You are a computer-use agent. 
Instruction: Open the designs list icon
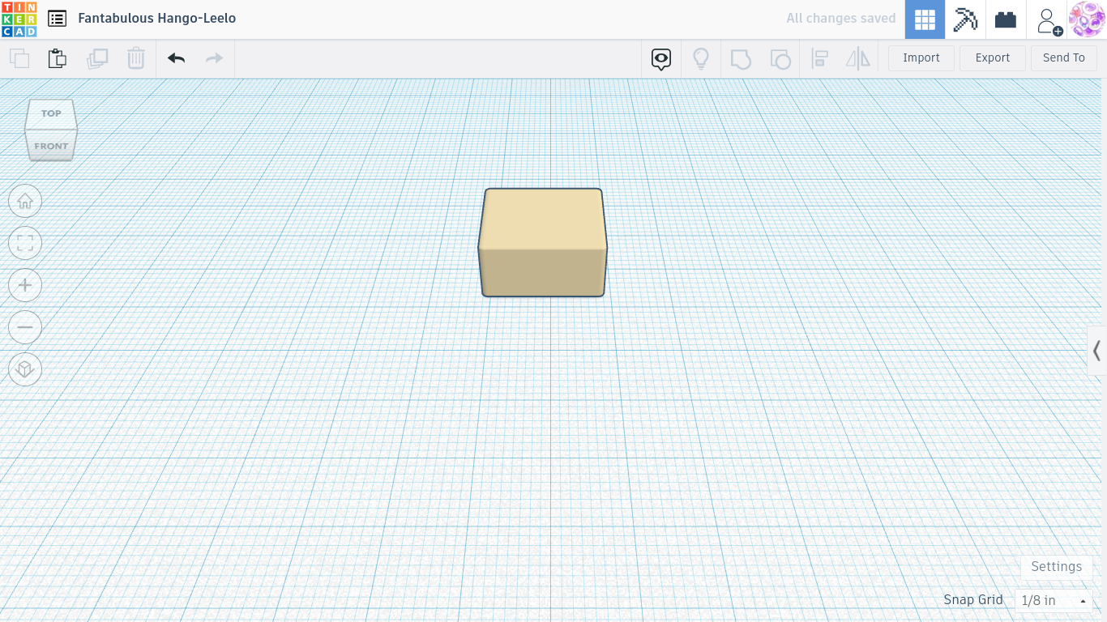click(57, 18)
